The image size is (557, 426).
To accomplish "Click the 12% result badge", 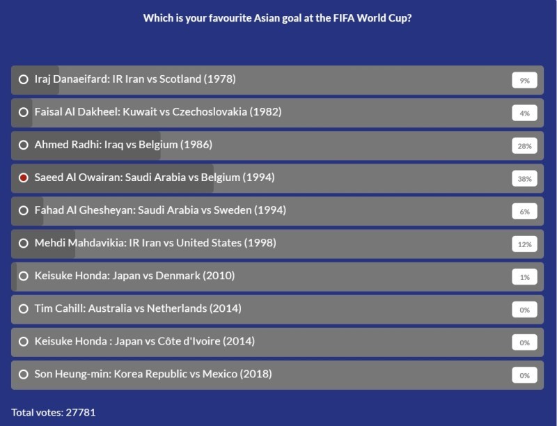I will (524, 244).
